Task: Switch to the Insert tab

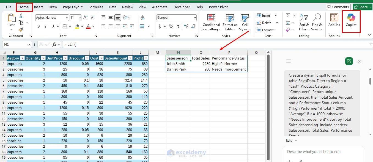Action: [x=39, y=7]
